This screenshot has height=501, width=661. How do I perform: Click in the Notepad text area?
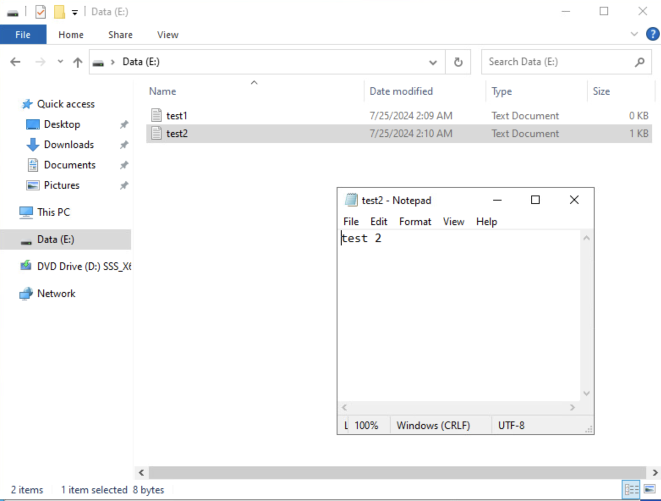coord(459,315)
